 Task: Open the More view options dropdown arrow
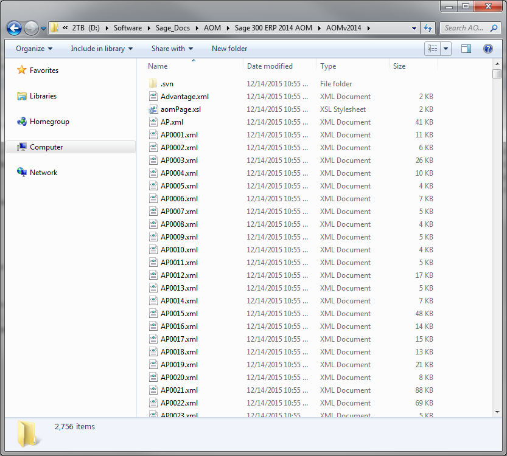coord(446,49)
